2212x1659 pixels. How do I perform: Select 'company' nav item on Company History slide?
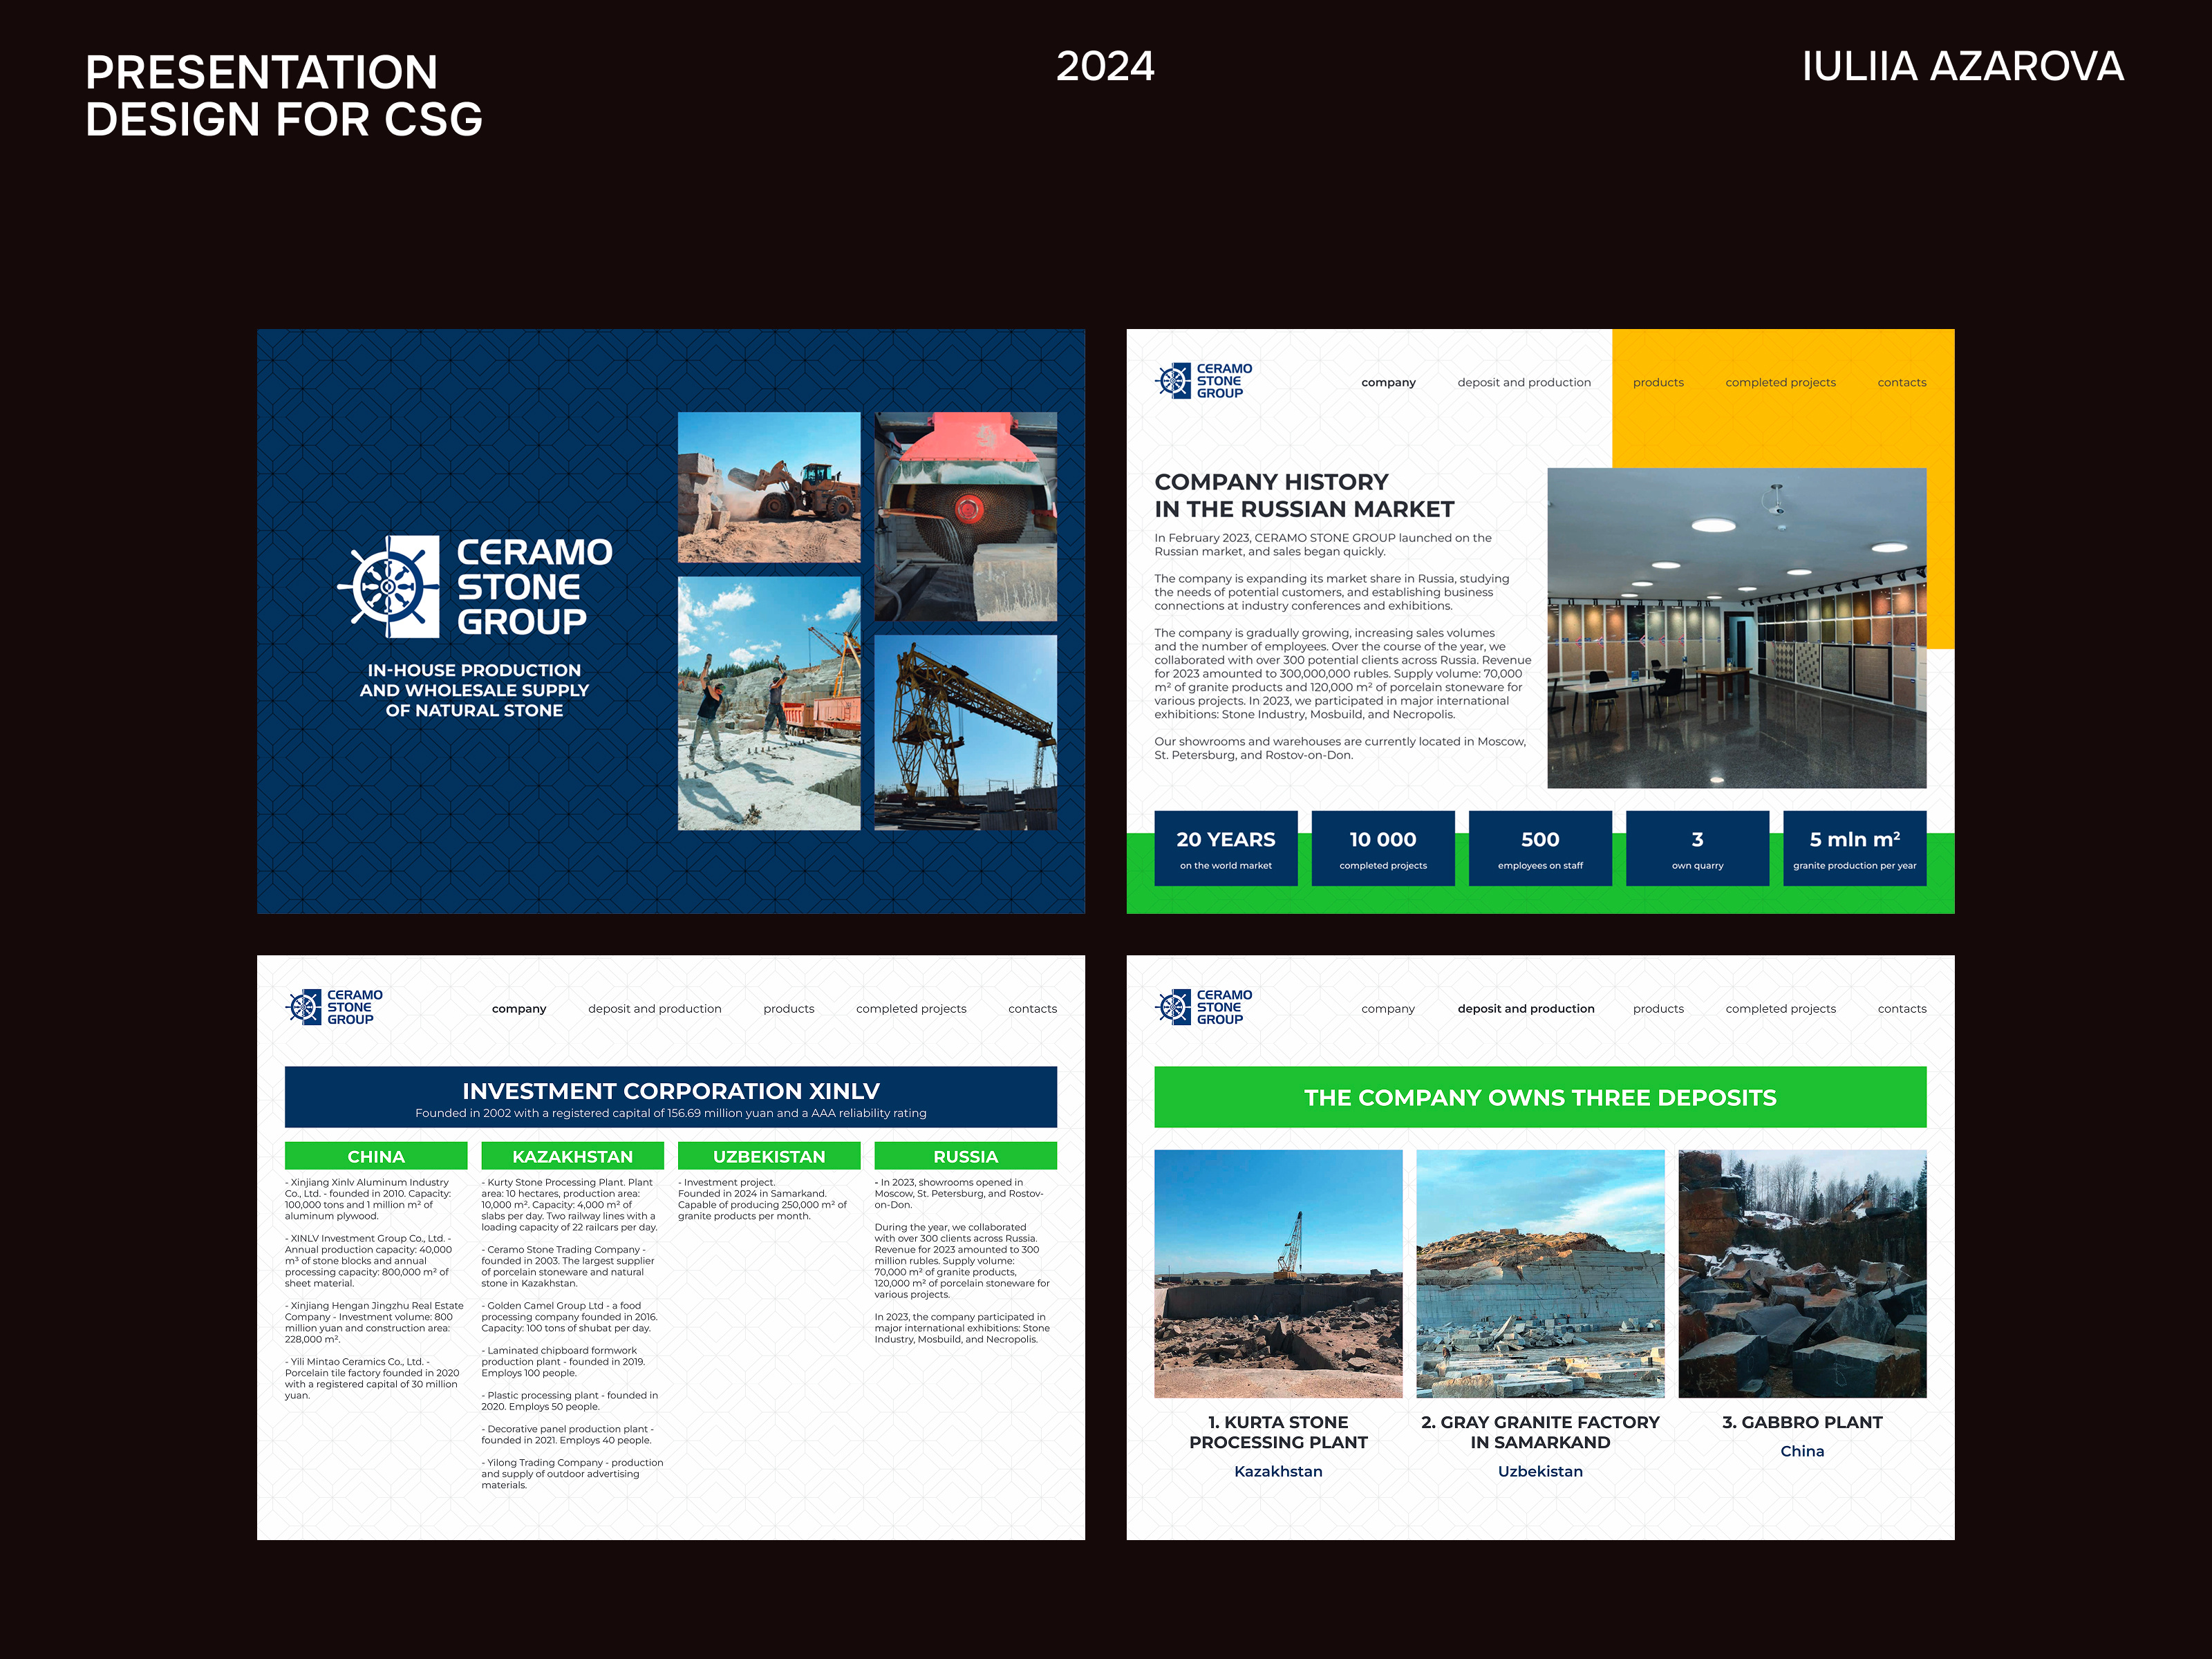(1388, 383)
